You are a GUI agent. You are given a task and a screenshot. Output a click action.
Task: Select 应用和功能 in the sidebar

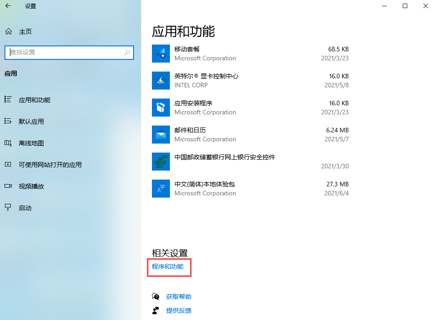(35, 100)
